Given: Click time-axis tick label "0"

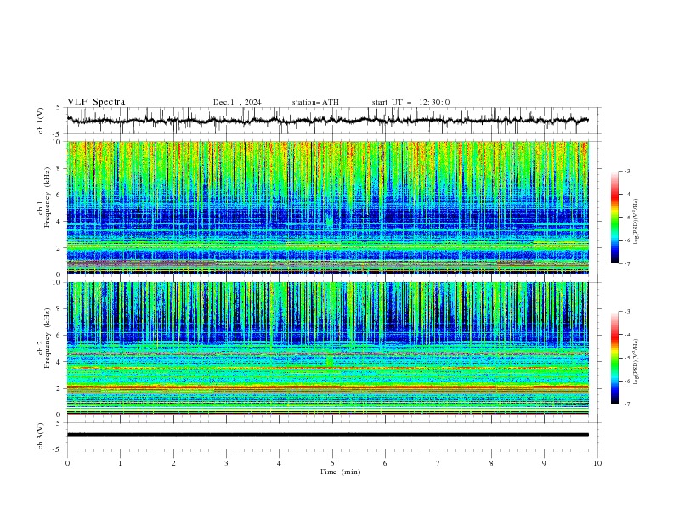Looking at the screenshot, I should click(67, 463).
